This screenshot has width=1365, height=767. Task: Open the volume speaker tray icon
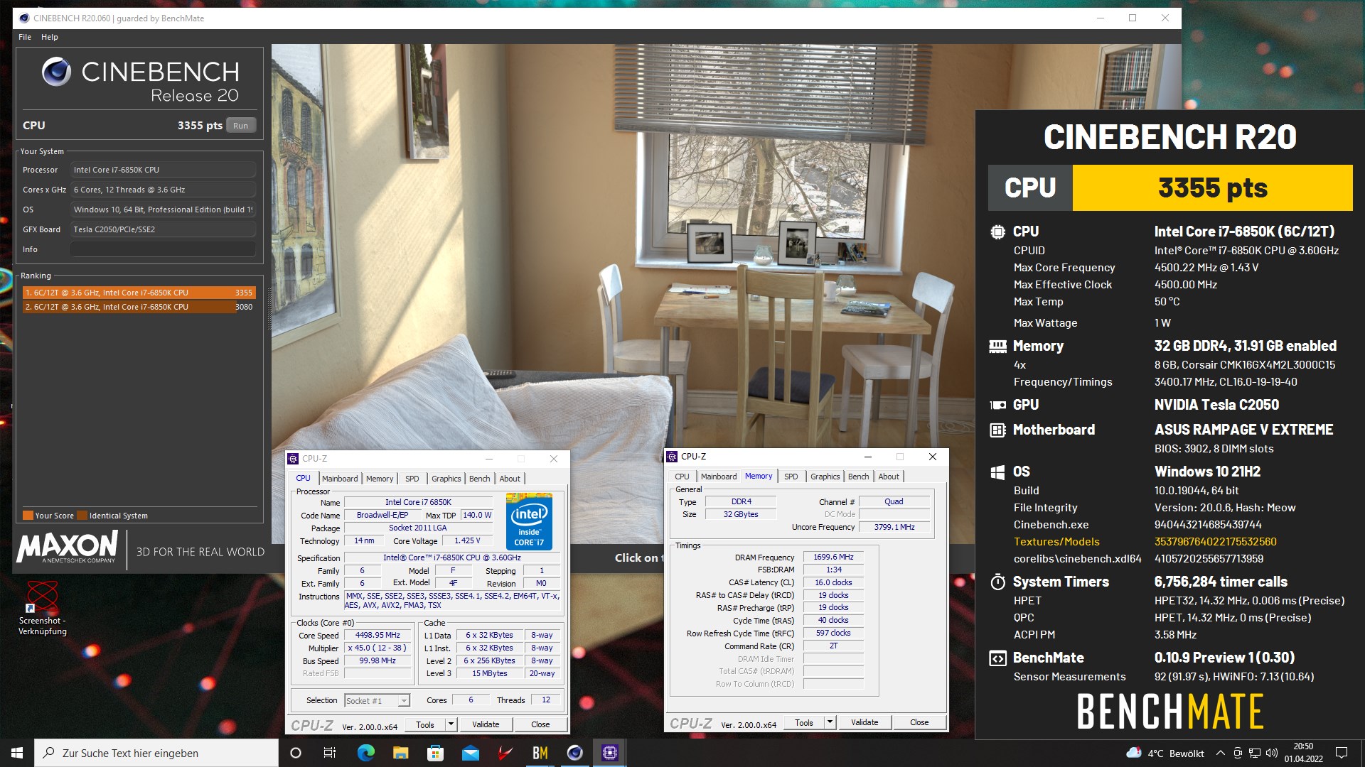[1271, 753]
